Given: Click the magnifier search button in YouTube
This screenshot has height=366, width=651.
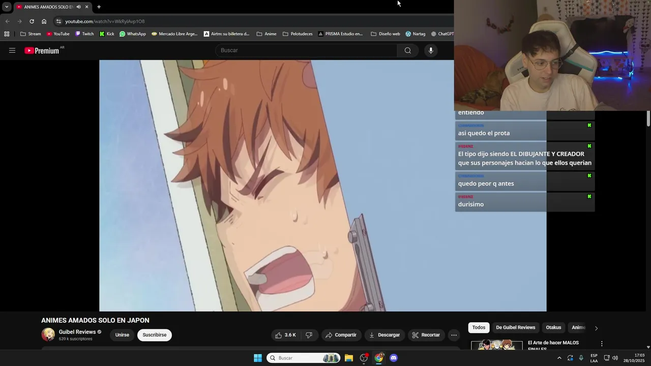Looking at the screenshot, I should click(407, 50).
